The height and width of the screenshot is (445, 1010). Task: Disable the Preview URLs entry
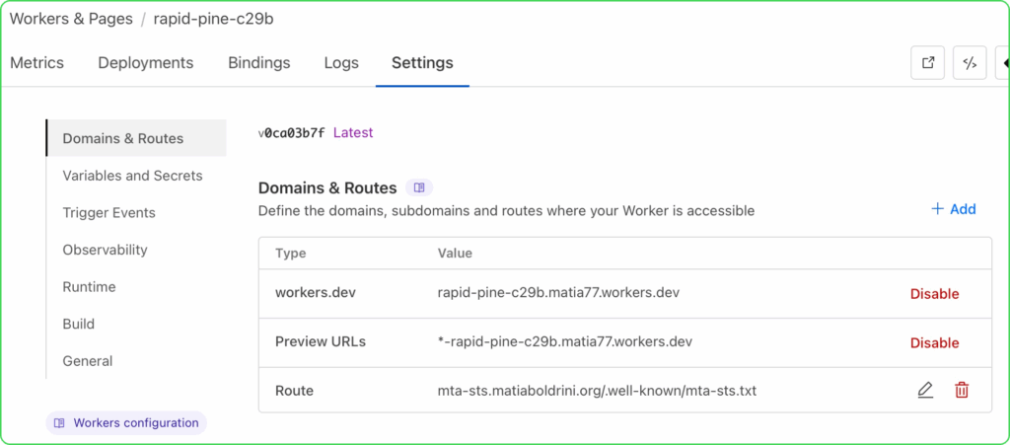pyautogui.click(x=935, y=342)
